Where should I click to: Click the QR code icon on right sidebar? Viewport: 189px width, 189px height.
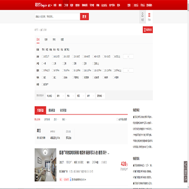(x=185, y=172)
